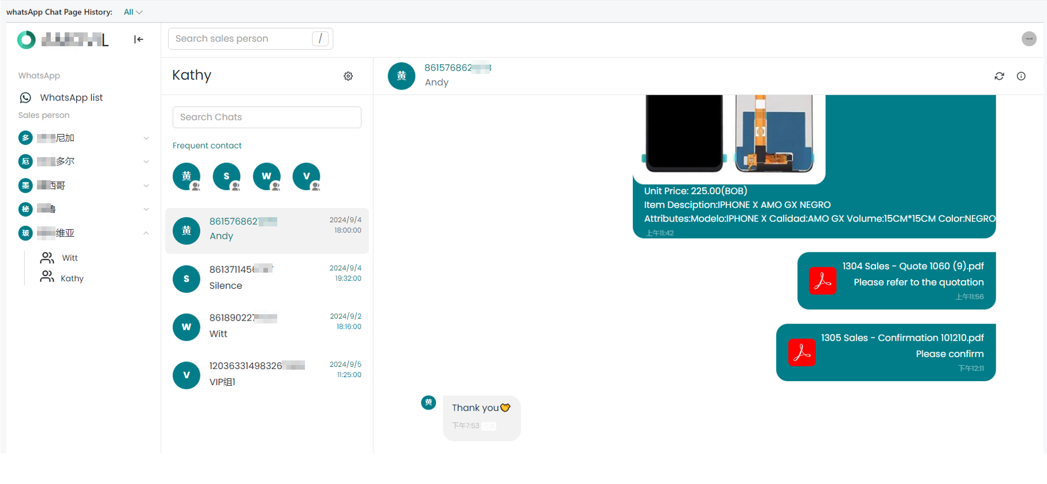Screen dimensions: 1047x484
Task: View the phone screen product image
Action: pos(684,134)
